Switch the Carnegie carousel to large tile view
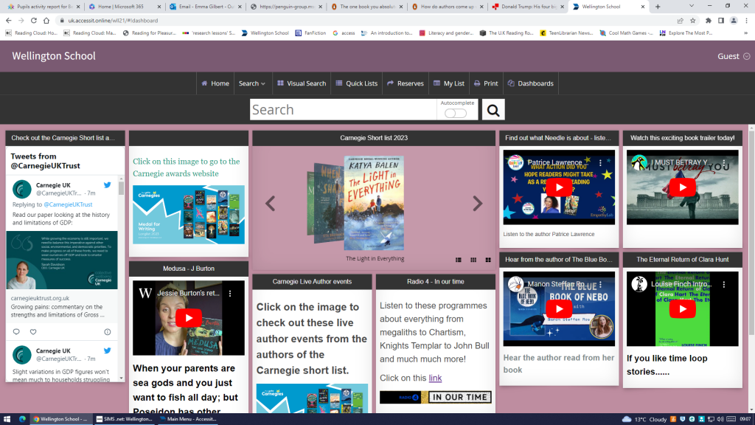 [x=488, y=260]
